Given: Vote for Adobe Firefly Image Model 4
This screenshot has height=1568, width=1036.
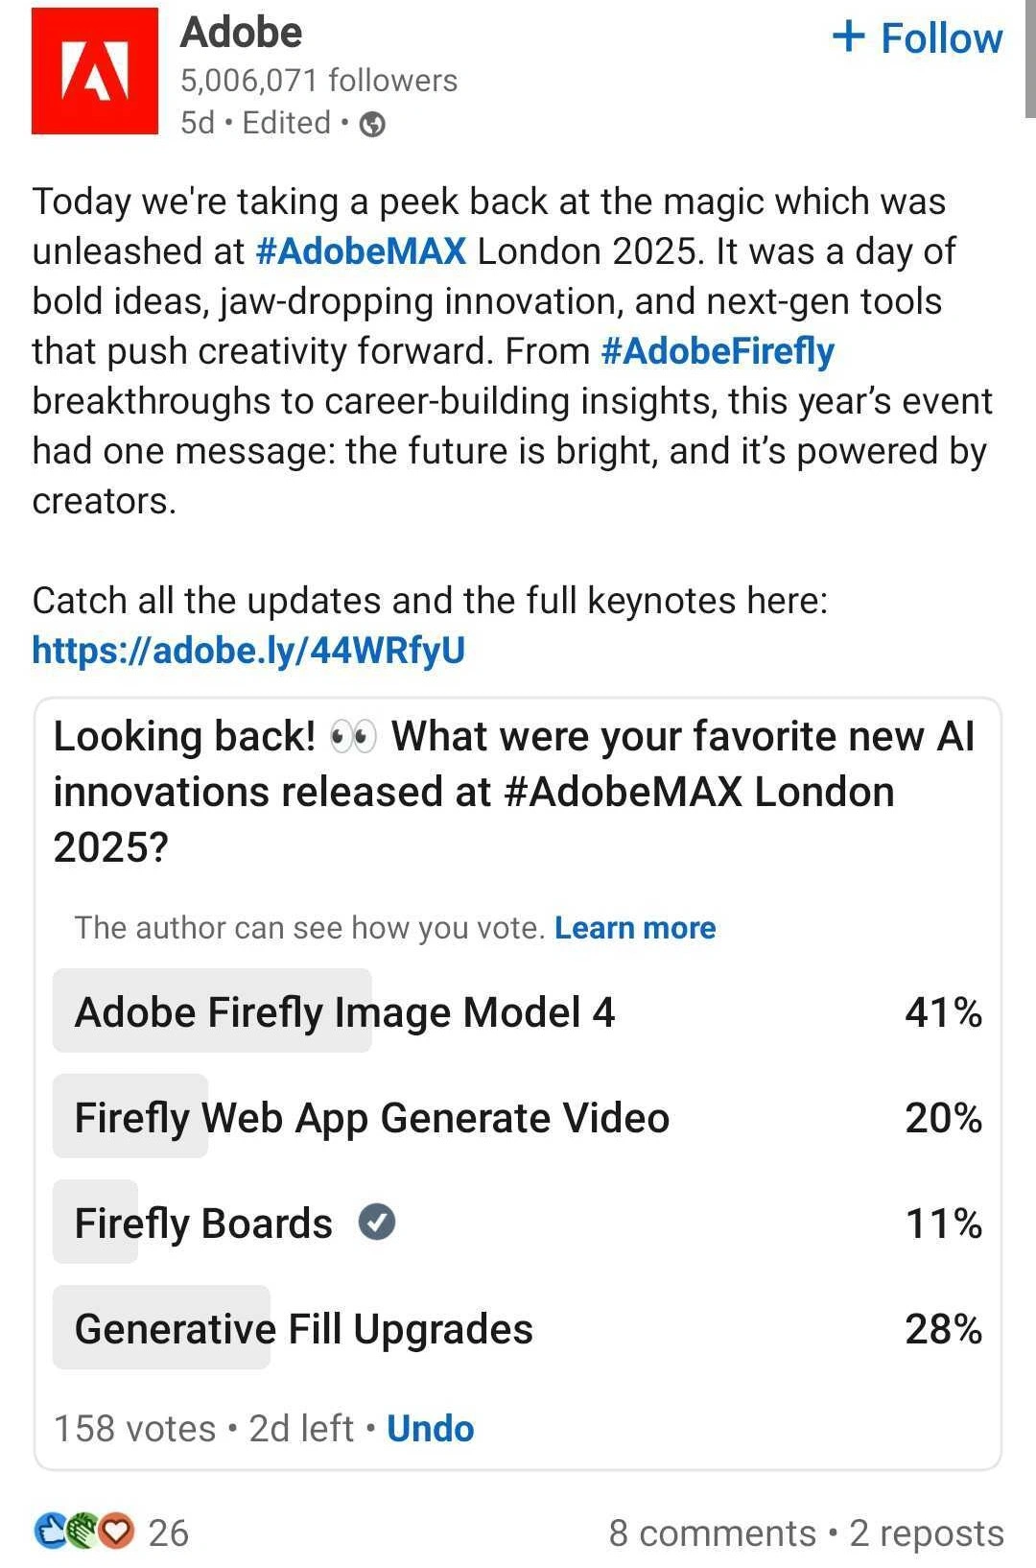Looking at the screenshot, I should (x=347, y=1010).
